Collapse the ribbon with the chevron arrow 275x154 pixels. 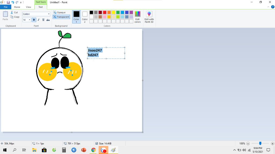268,7
